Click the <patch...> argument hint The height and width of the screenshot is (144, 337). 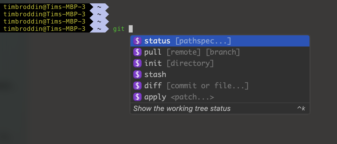pos(192,97)
